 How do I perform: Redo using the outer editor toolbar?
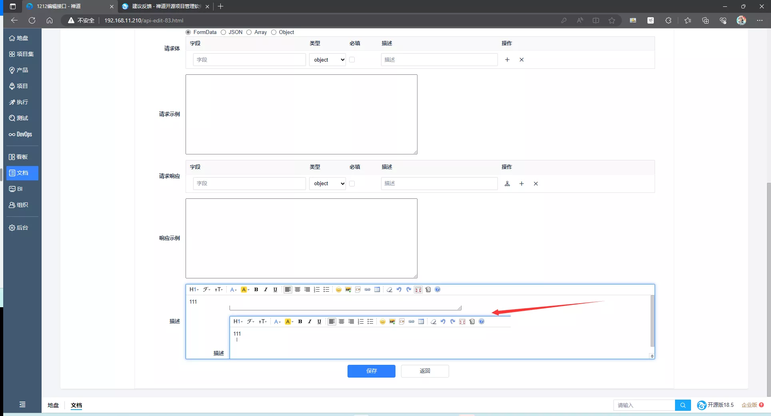tap(409, 290)
